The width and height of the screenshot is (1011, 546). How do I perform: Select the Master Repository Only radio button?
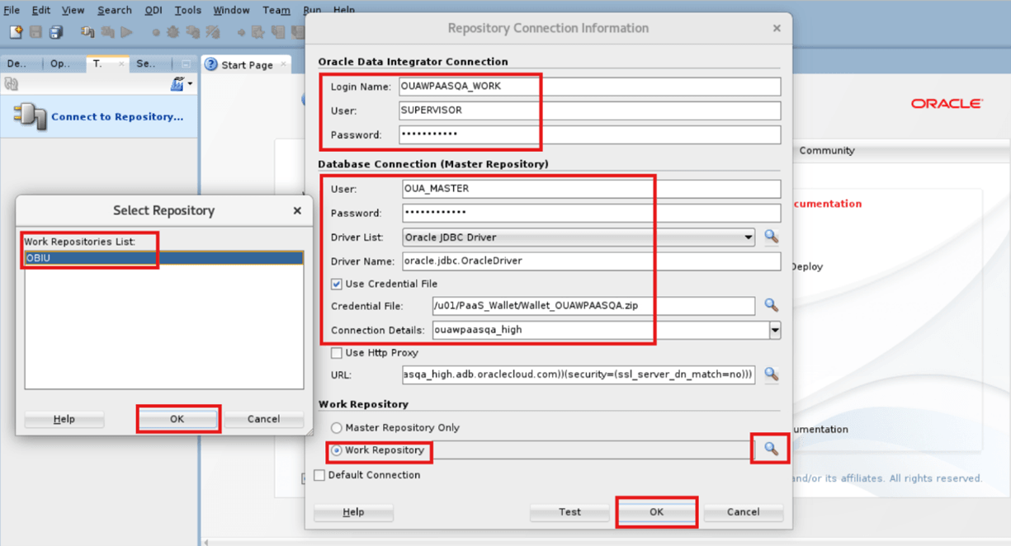pyautogui.click(x=338, y=427)
